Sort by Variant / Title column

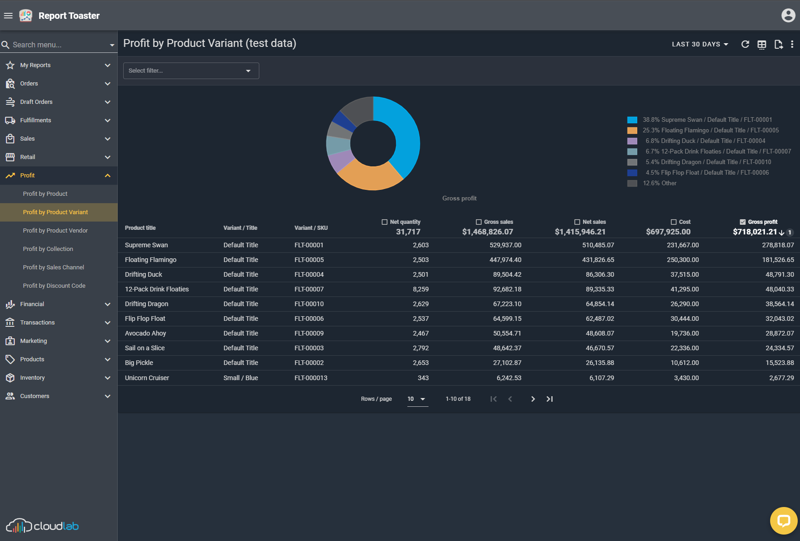click(240, 228)
